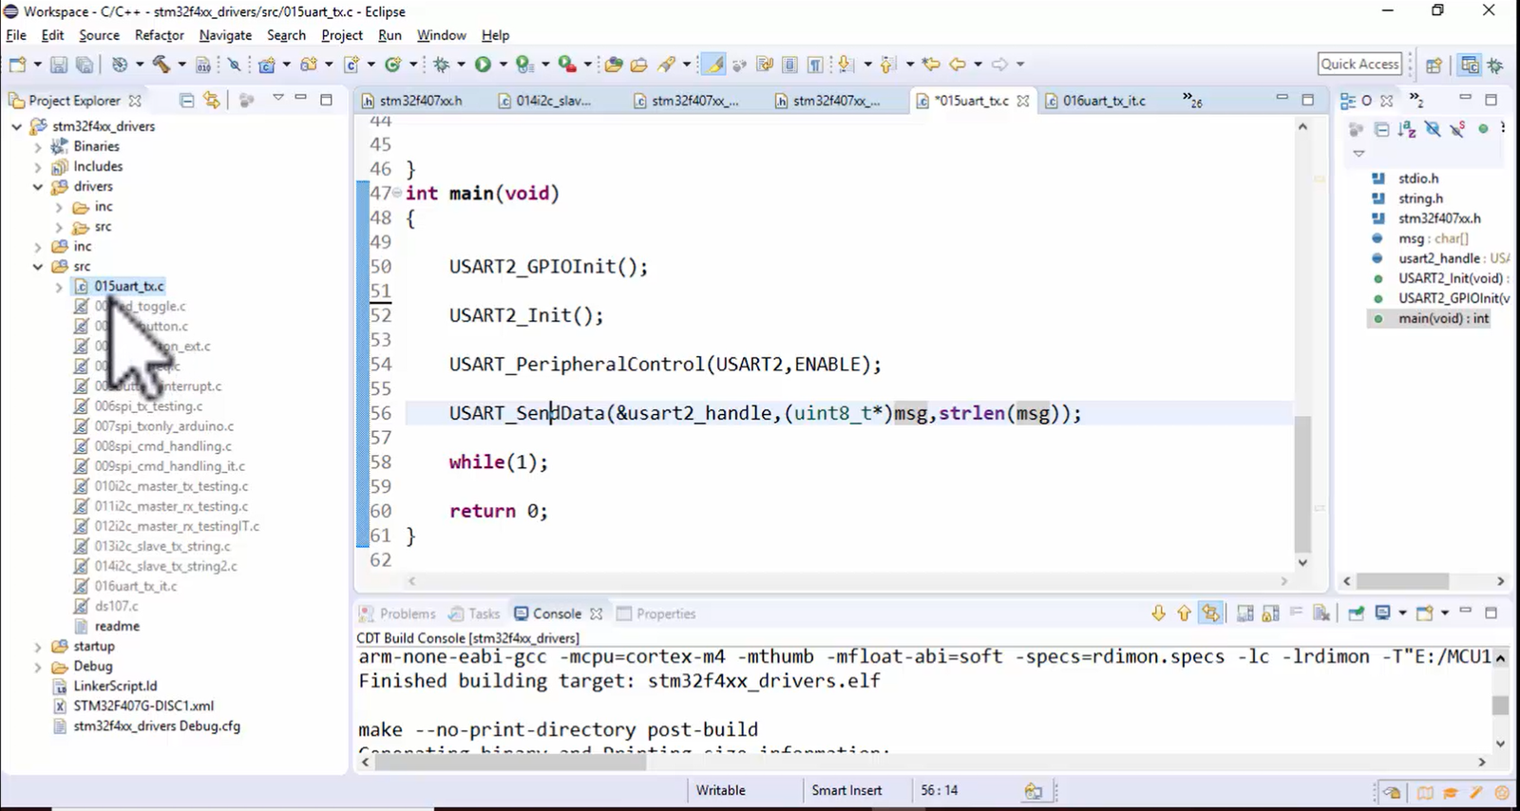Toggle Hide Fields icon in Outline
This screenshot has width=1520, height=811.
pyautogui.click(x=1433, y=129)
